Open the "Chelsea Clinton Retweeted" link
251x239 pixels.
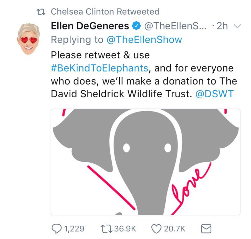point(105,12)
